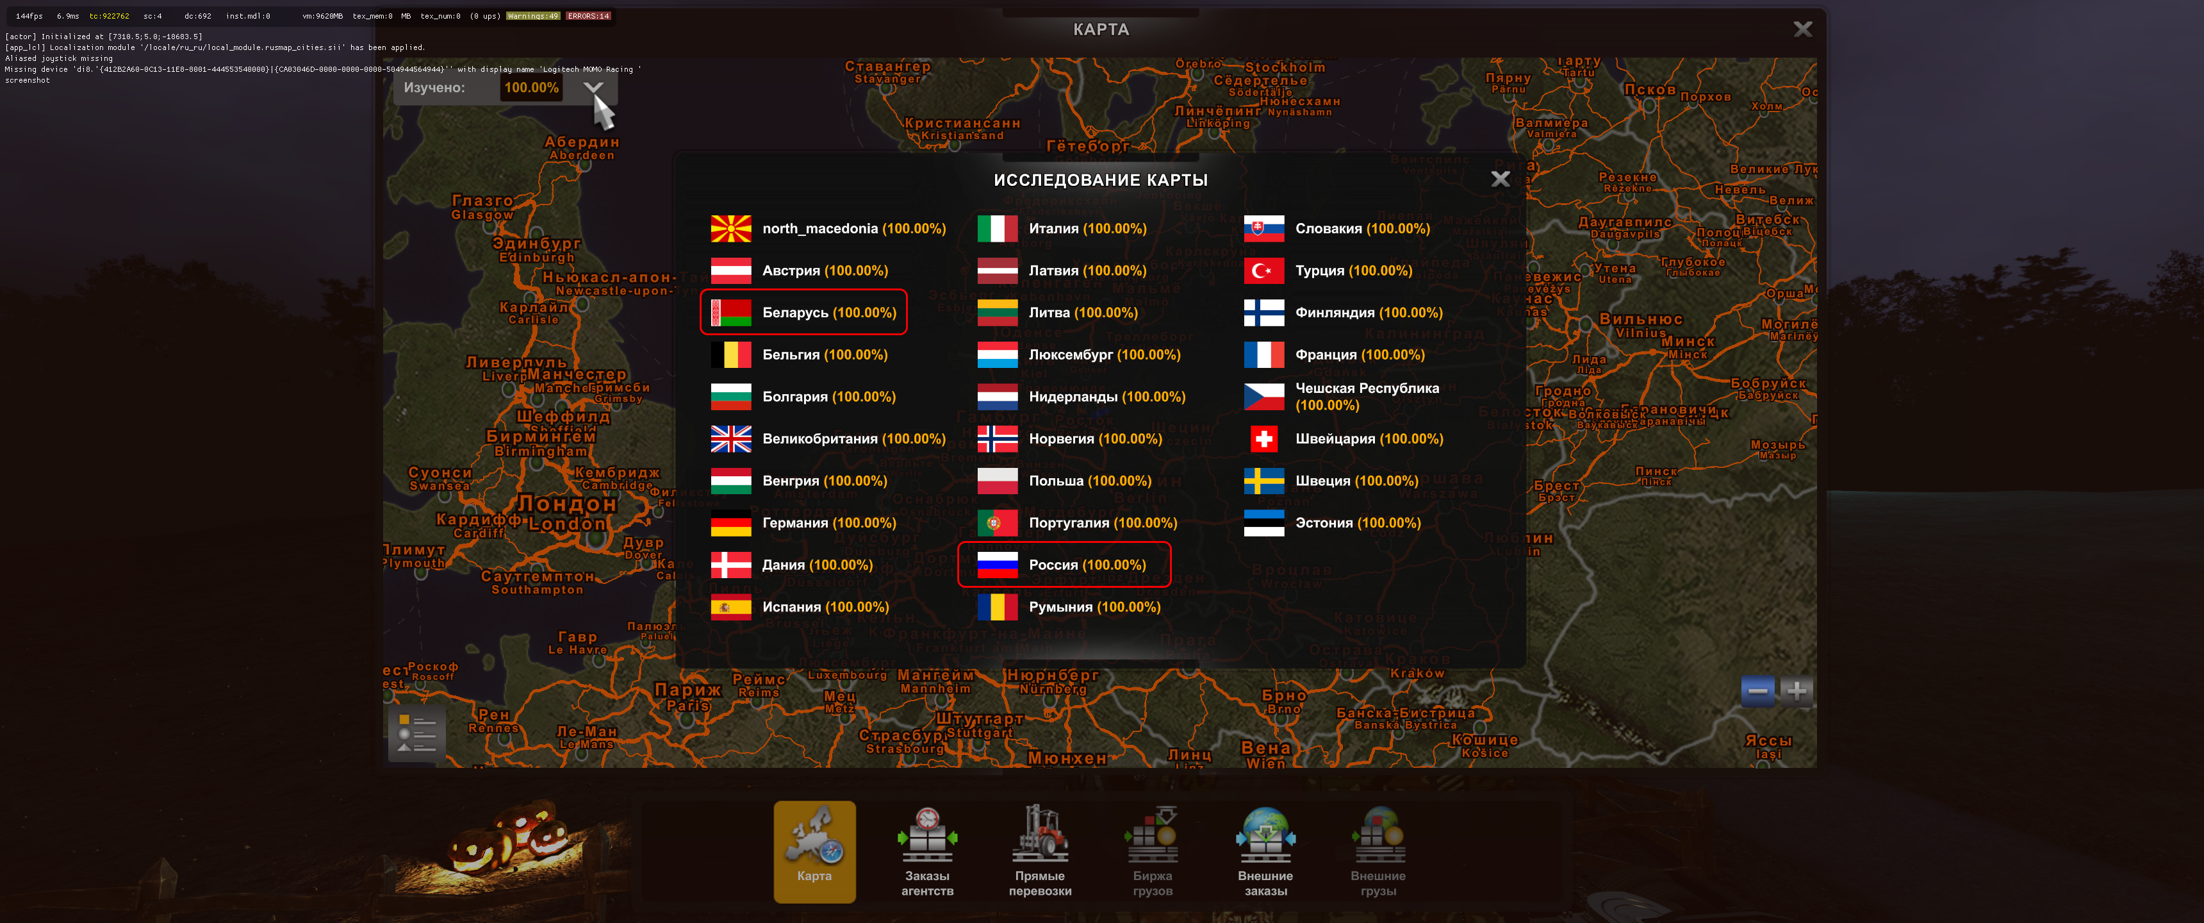Select Нидерланды (100.00%) entry text

pos(1107,396)
